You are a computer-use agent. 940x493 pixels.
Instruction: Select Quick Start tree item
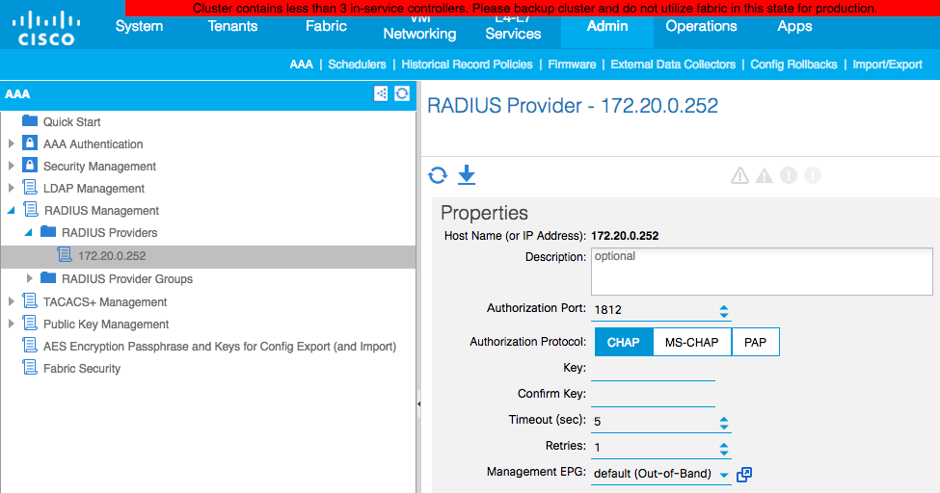click(x=71, y=121)
